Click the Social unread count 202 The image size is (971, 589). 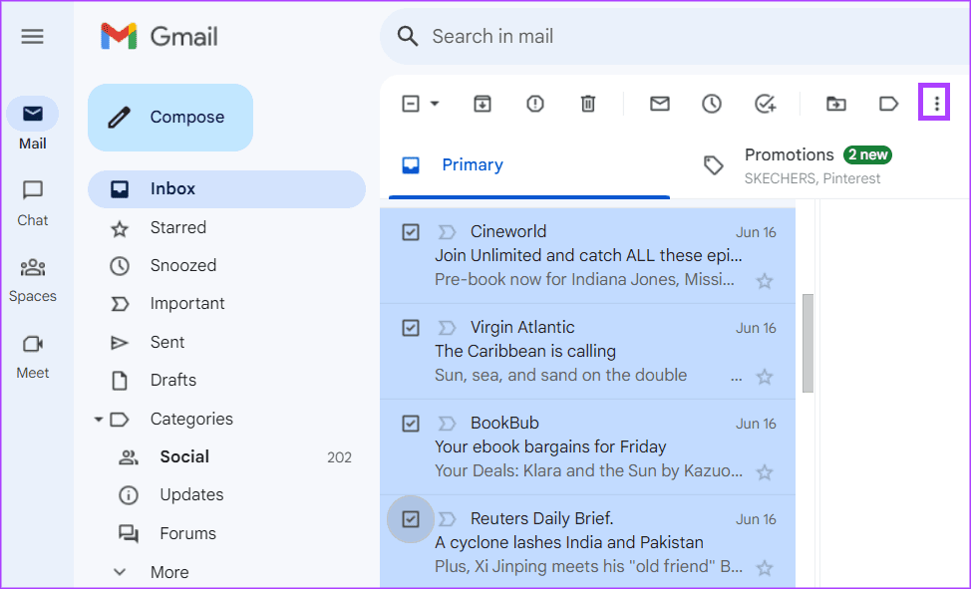339,457
